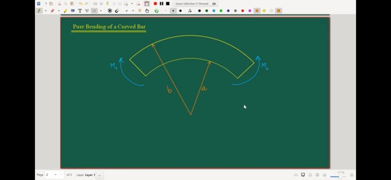The width and height of the screenshot is (391, 180).
Task: Go to the first page
Action: coord(95,4)
